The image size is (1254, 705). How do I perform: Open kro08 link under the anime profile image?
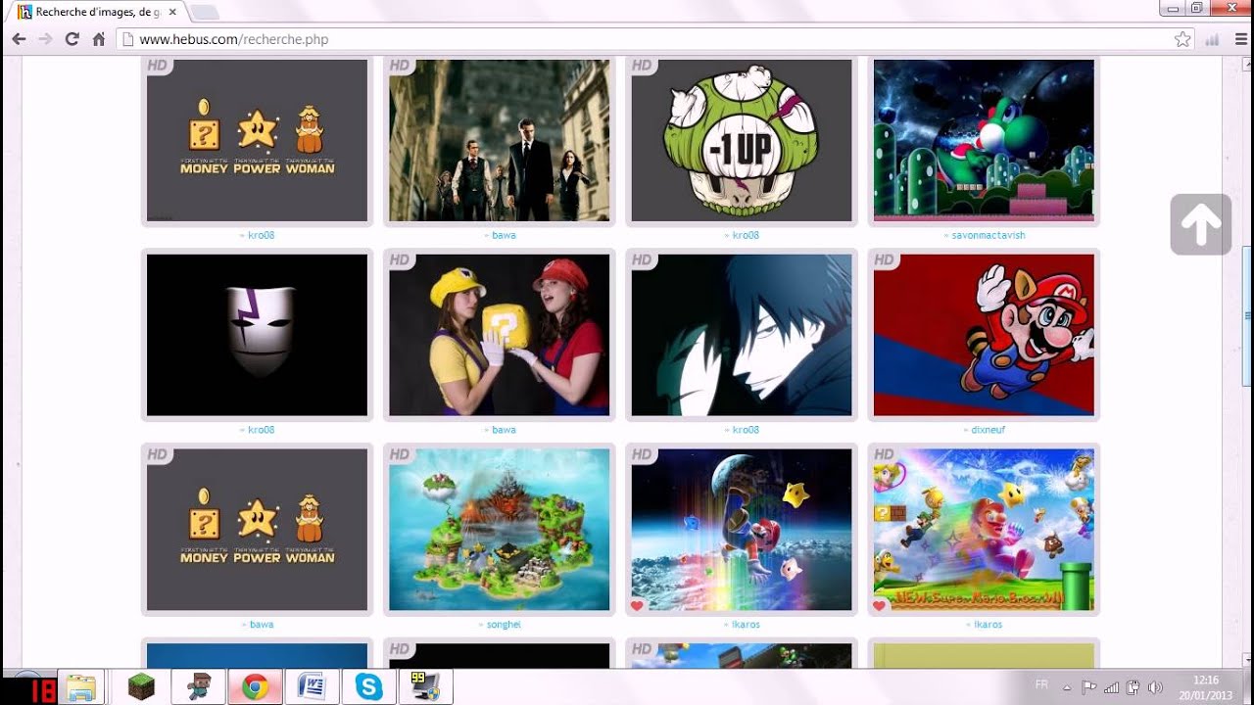pyautogui.click(x=746, y=430)
